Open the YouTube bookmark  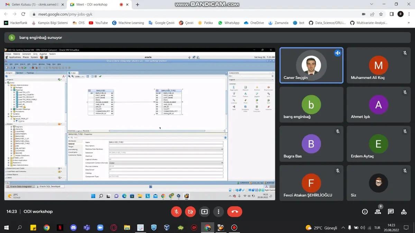coord(98,23)
